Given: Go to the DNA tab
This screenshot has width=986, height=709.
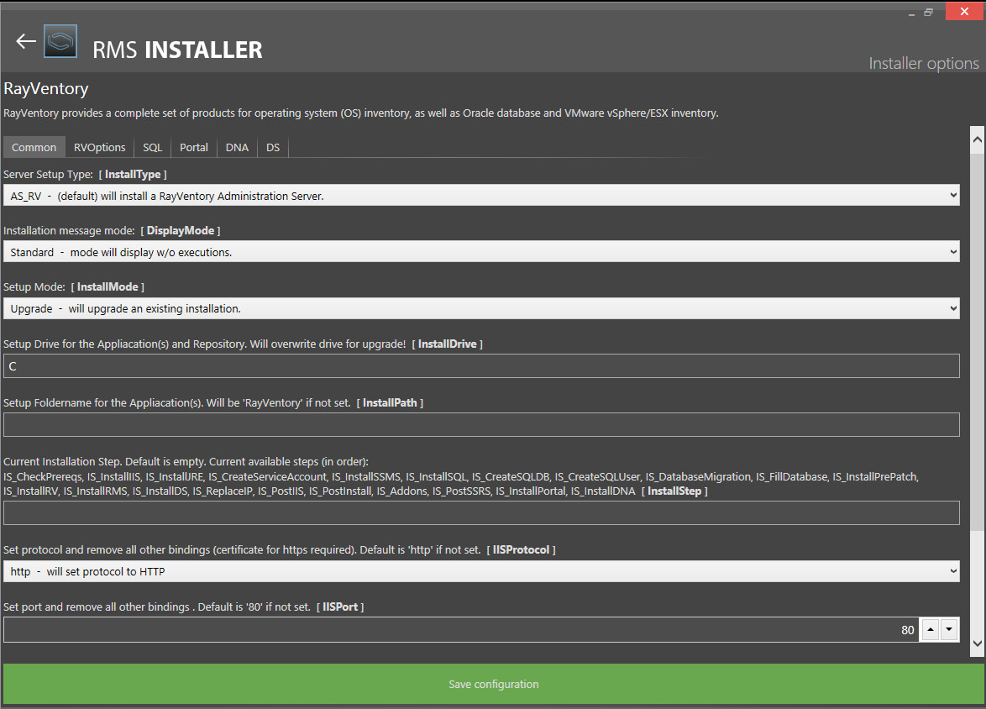Looking at the screenshot, I should coord(237,147).
